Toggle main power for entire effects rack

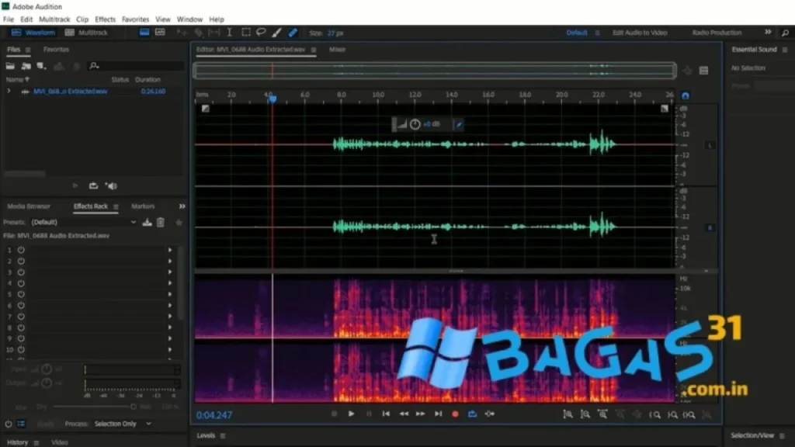click(9, 424)
